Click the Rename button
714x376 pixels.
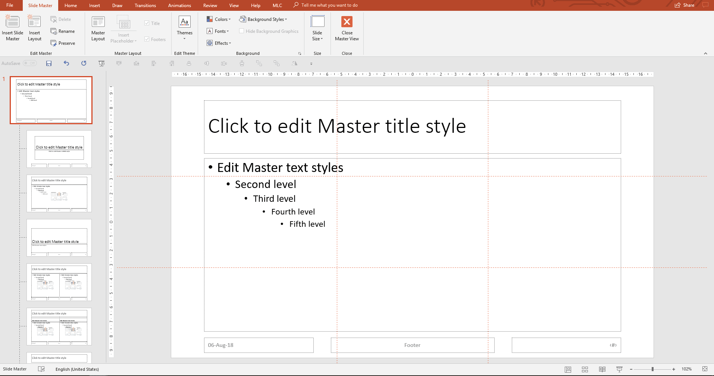[x=63, y=31]
